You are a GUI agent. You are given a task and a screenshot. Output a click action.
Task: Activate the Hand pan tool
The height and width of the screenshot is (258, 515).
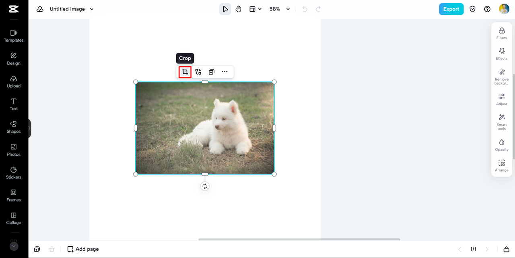coord(239,9)
